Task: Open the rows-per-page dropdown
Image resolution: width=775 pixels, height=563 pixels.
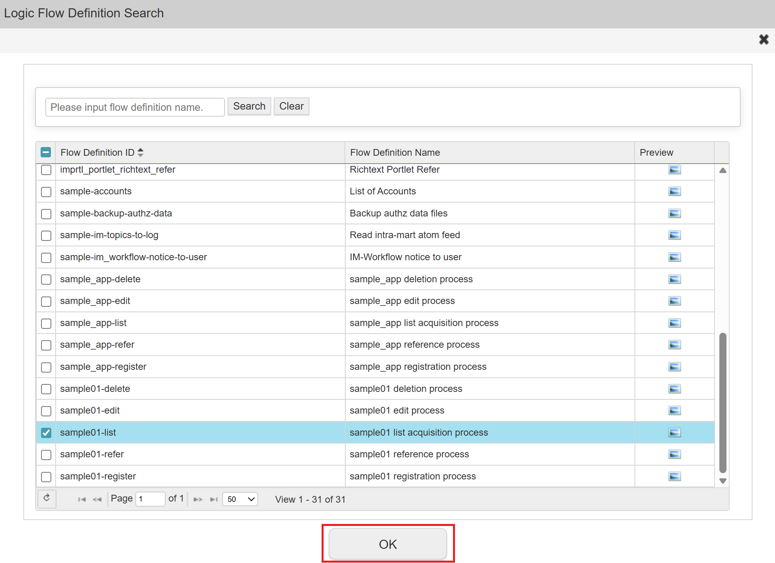Action: pyautogui.click(x=240, y=499)
